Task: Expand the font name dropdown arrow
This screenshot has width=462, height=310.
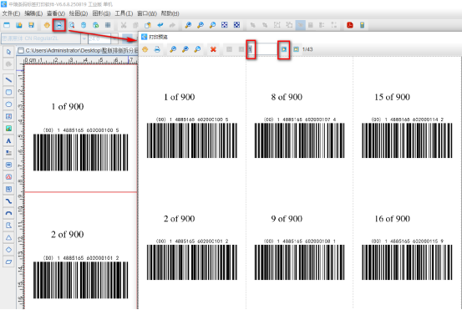Action: 84,38
